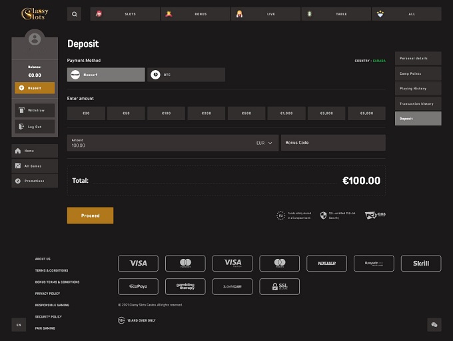
Task: Click the SSL secure badge
Action: (279, 286)
